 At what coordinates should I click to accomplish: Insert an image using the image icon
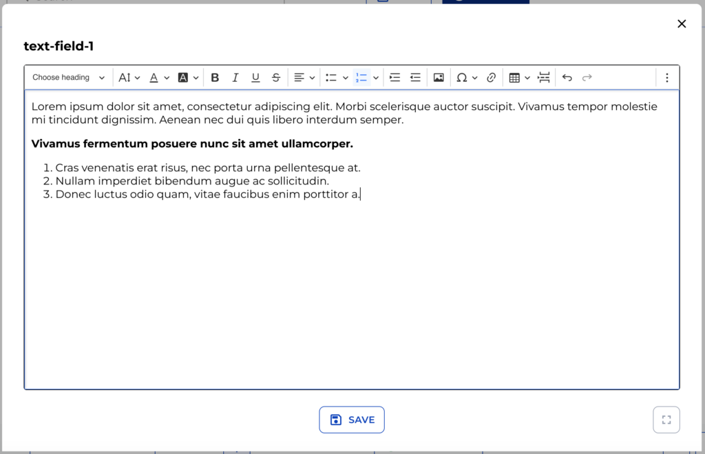pyautogui.click(x=439, y=77)
